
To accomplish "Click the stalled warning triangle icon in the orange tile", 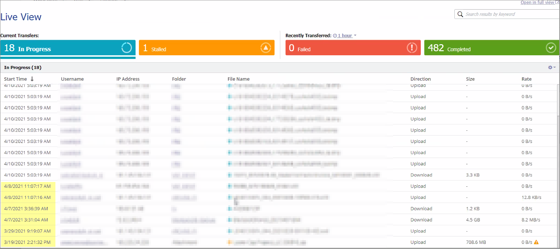I will 266,48.
